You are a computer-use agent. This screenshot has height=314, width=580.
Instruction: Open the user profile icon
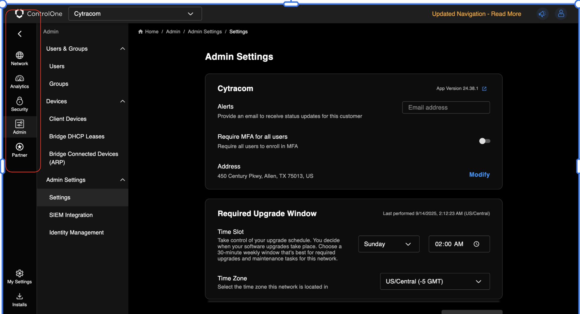tap(561, 14)
